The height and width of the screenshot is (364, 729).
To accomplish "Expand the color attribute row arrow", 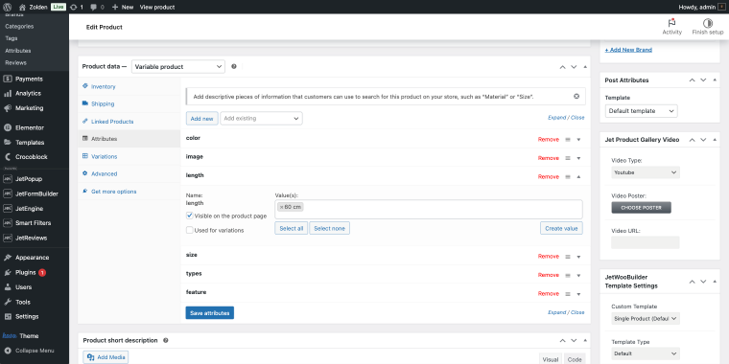I will (578, 139).
